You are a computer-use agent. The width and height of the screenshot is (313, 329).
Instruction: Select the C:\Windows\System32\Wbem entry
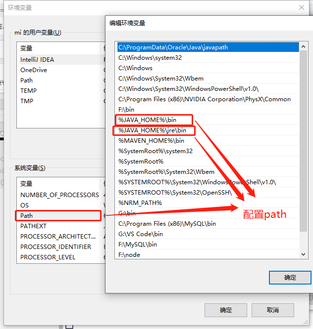(208, 78)
